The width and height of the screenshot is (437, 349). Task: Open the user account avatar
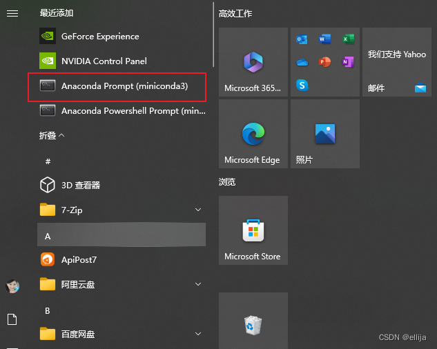12,286
